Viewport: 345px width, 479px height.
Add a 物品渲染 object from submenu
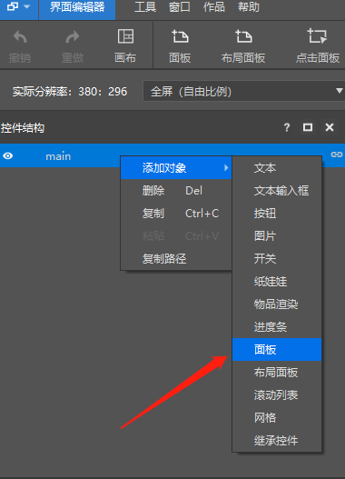[277, 304]
